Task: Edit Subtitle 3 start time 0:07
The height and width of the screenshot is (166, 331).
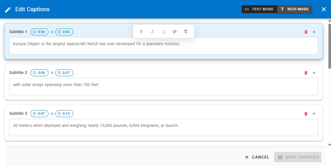Action: [x=40, y=114]
